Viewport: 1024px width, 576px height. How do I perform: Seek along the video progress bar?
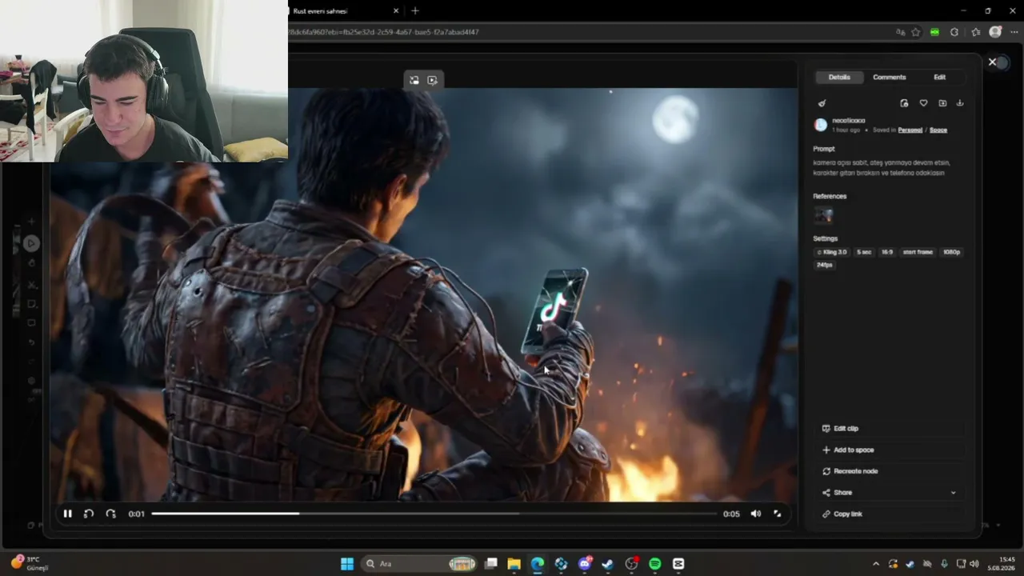pyautogui.click(x=434, y=514)
